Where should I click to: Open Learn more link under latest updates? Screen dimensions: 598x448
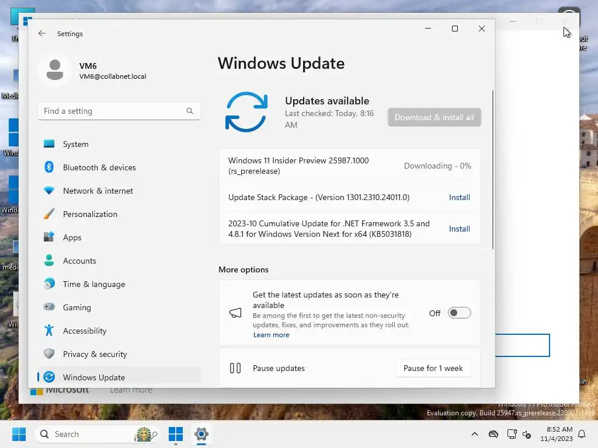[x=271, y=335]
